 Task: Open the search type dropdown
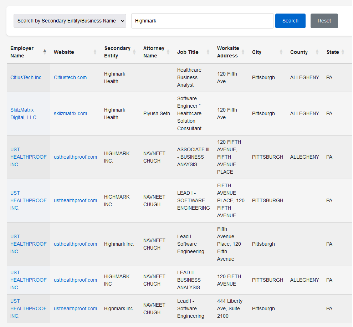(70, 21)
